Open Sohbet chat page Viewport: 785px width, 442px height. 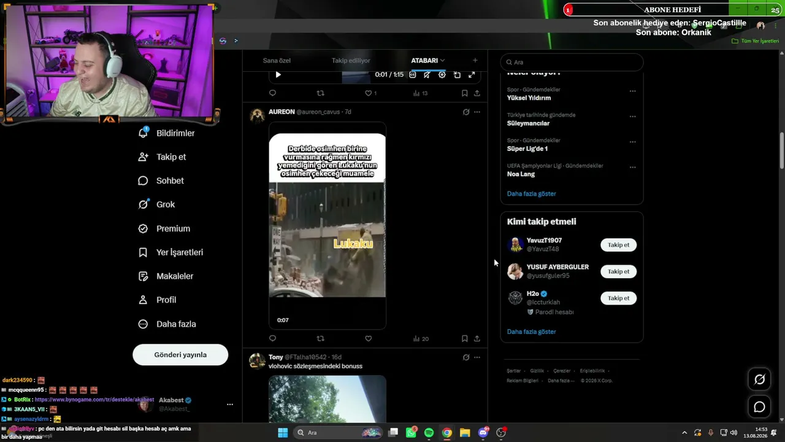click(161, 181)
